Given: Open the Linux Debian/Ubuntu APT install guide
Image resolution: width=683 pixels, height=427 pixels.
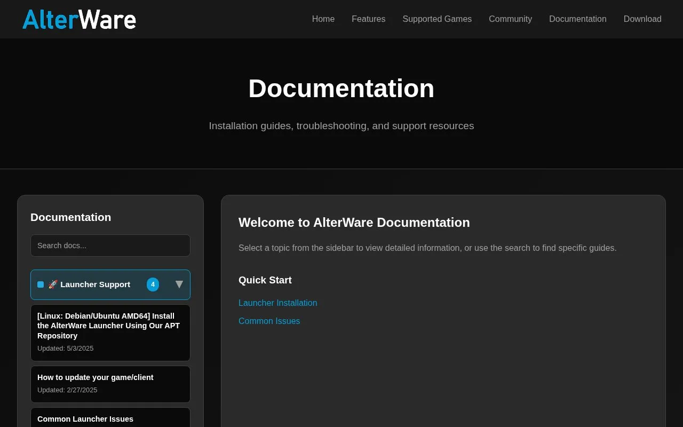Looking at the screenshot, I should point(110,333).
